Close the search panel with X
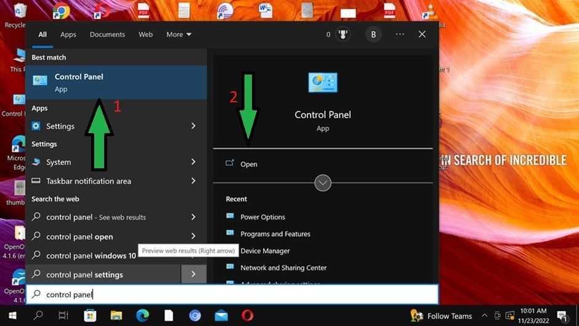 coord(422,35)
